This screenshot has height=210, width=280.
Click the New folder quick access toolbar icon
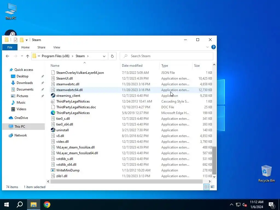(22, 40)
